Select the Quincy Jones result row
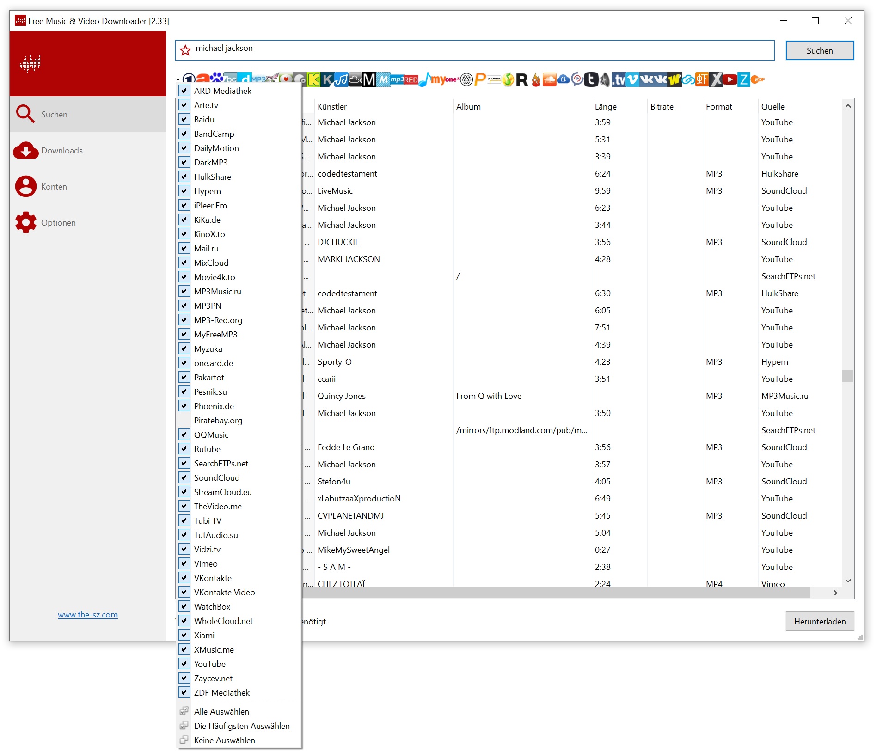889x752 pixels. (571, 396)
